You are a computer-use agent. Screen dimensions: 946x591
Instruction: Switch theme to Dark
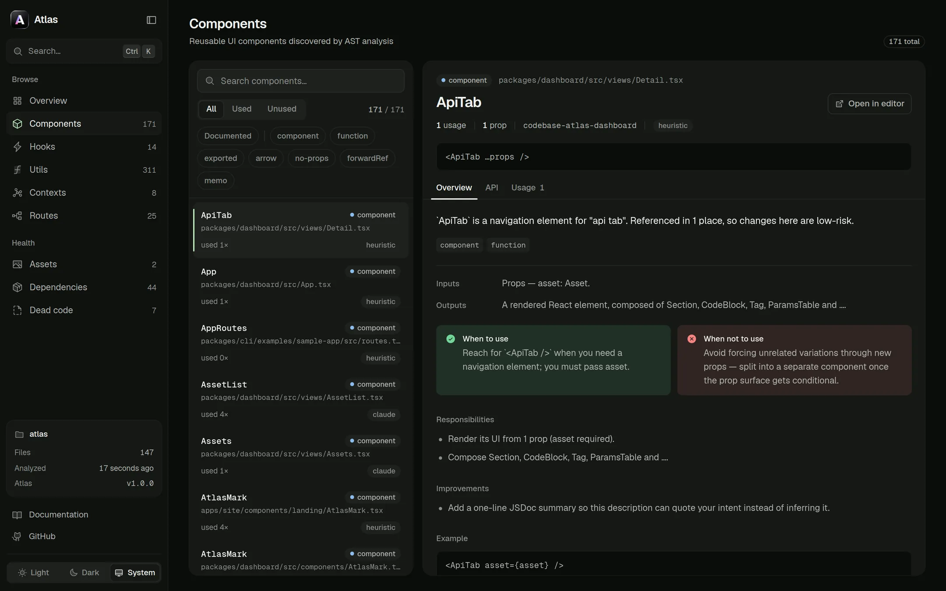coord(84,573)
